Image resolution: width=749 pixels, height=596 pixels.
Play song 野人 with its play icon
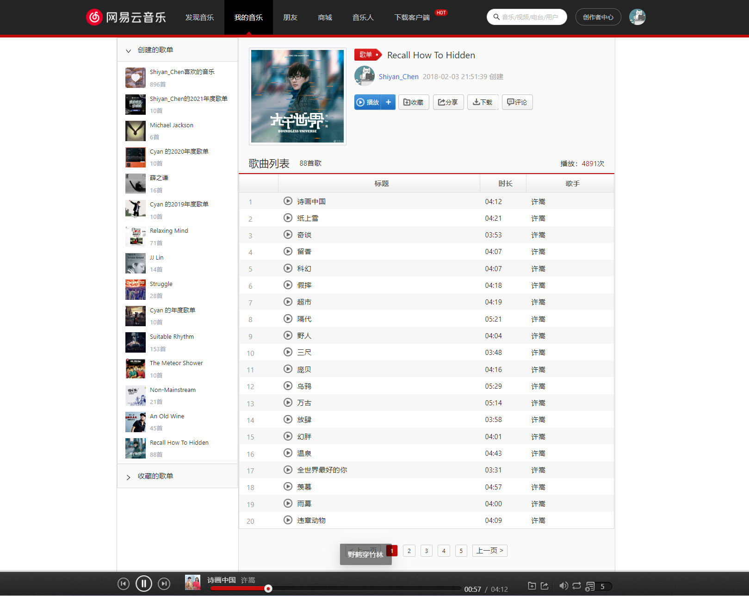coord(288,335)
